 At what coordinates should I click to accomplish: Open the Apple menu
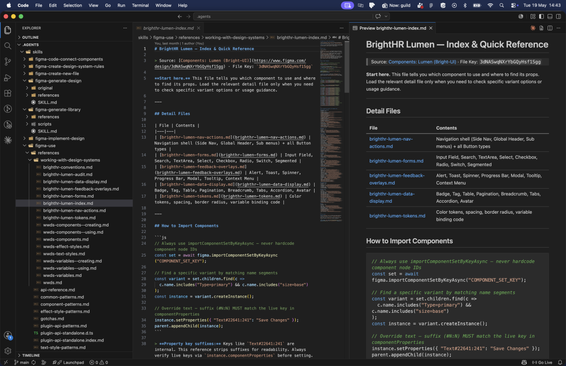pyautogui.click(x=8, y=5)
